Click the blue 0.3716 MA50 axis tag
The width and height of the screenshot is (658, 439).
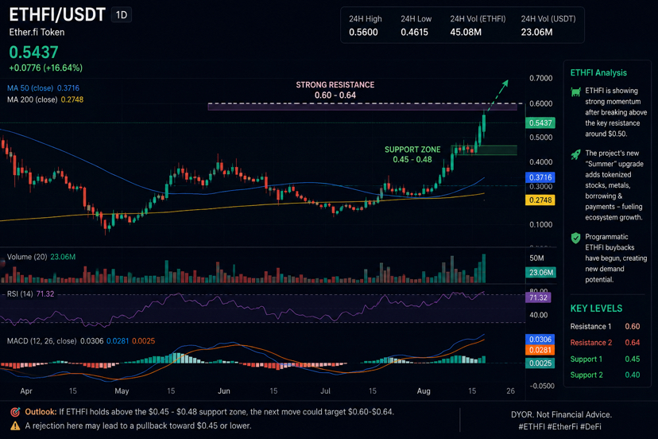540,177
